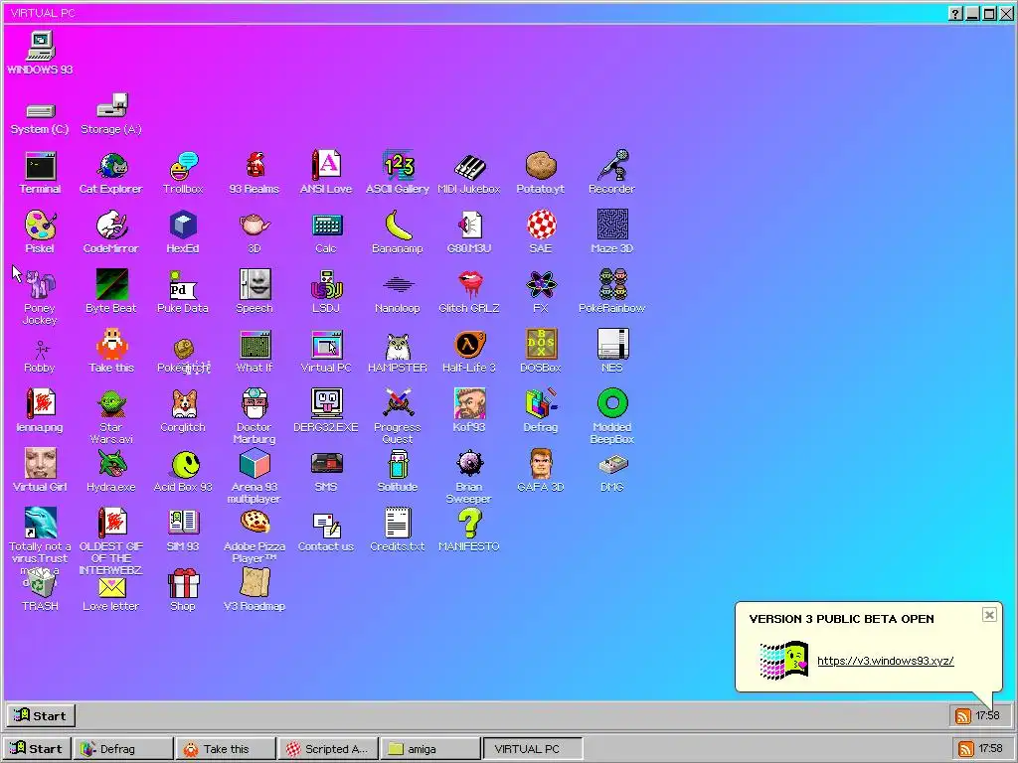Open the TRASH recycle bin icon
The height and width of the screenshot is (763, 1018).
pyautogui.click(x=40, y=589)
